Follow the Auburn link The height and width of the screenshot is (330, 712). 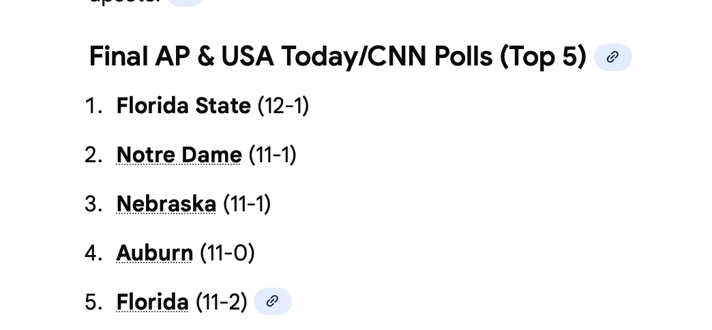pyautogui.click(x=155, y=253)
